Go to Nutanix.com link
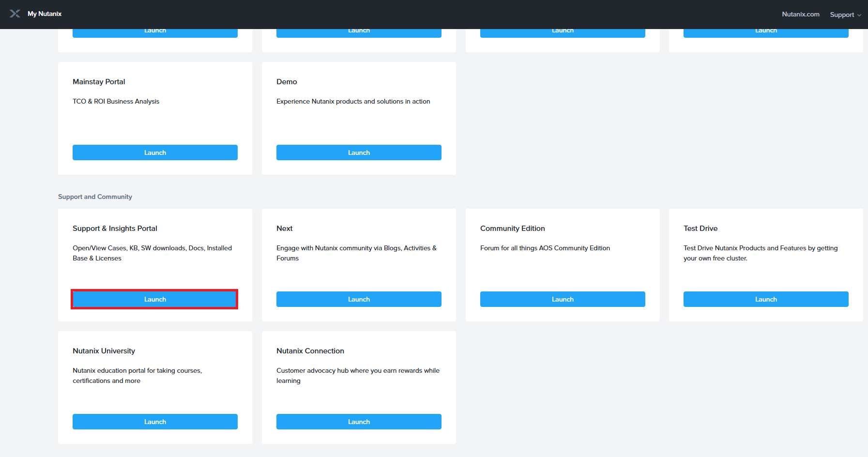Viewport: 868px width, 457px height. click(801, 14)
